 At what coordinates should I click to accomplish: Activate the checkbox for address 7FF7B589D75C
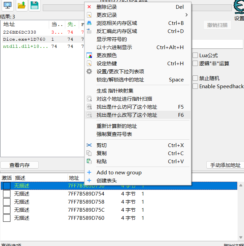(7, 210)
